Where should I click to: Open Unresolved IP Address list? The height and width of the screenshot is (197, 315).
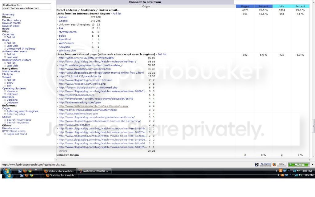(x=21, y=49)
